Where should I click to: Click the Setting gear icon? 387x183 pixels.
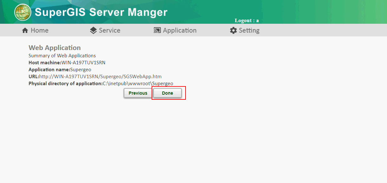tap(233, 30)
